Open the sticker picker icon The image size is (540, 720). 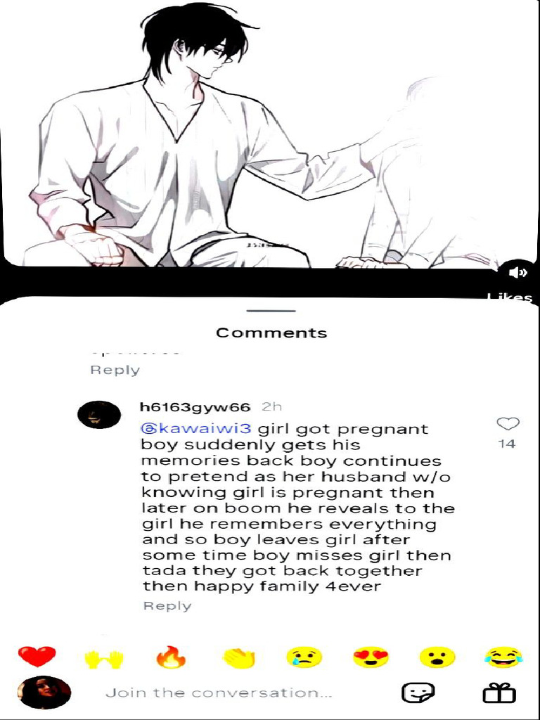pyautogui.click(x=418, y=693)
